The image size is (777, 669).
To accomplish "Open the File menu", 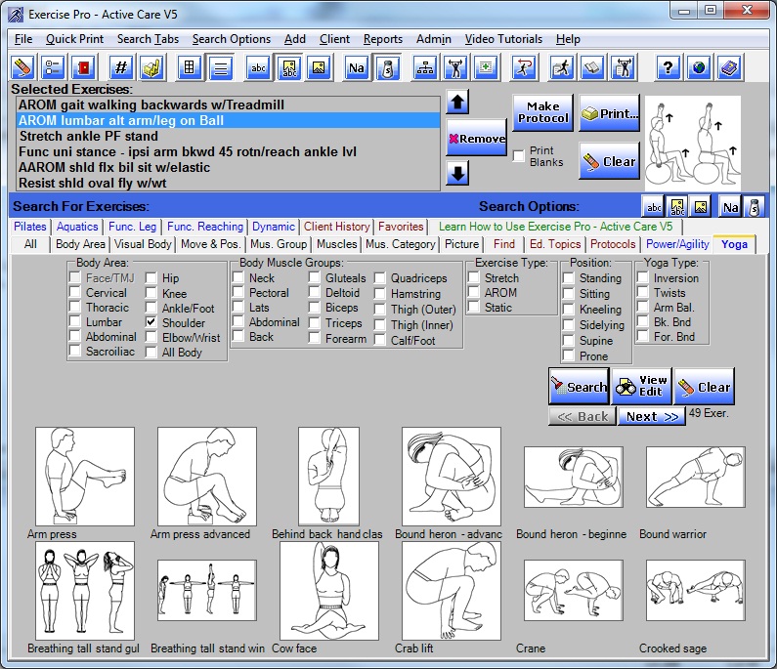I will pyautogui.click(x=23, y=39).
